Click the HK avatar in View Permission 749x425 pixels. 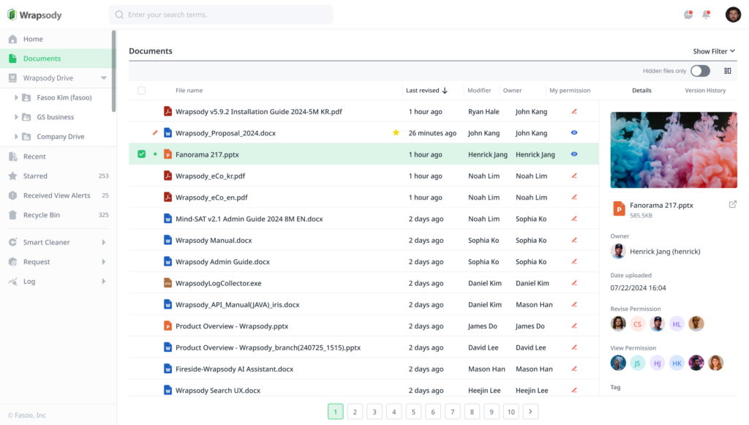pos(677,363)
